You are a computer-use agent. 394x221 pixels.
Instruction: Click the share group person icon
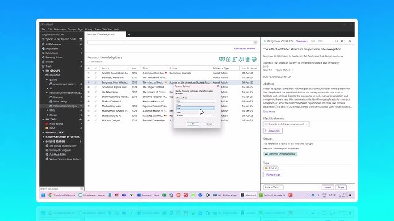point(234,60)
